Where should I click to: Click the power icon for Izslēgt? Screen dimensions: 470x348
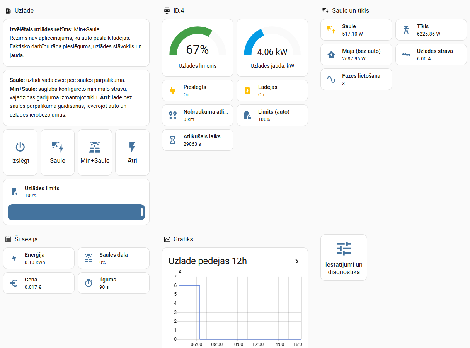coord(20,147)
